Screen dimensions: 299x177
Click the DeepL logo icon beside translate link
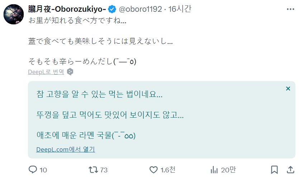(x=70, y=72)
